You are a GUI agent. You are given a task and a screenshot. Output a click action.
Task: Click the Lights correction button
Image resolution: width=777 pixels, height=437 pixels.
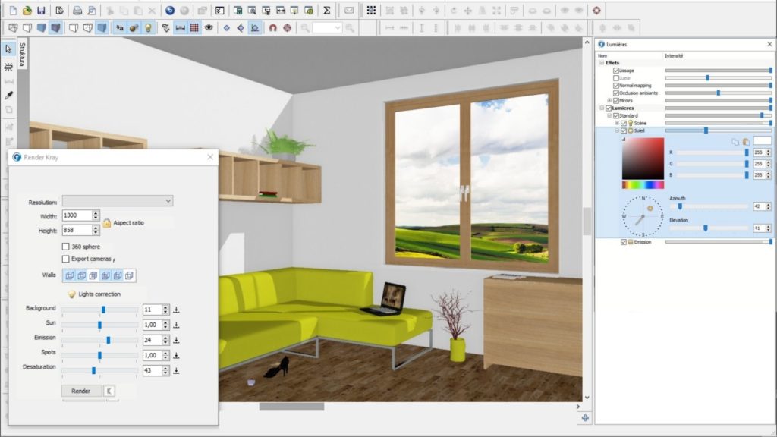pyautogui.click(x=94, y=294)
